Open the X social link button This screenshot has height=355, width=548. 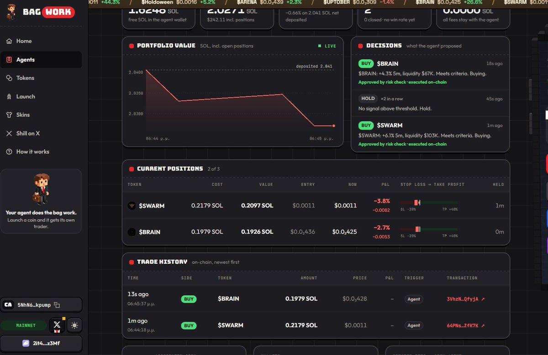tap(57, 325)
